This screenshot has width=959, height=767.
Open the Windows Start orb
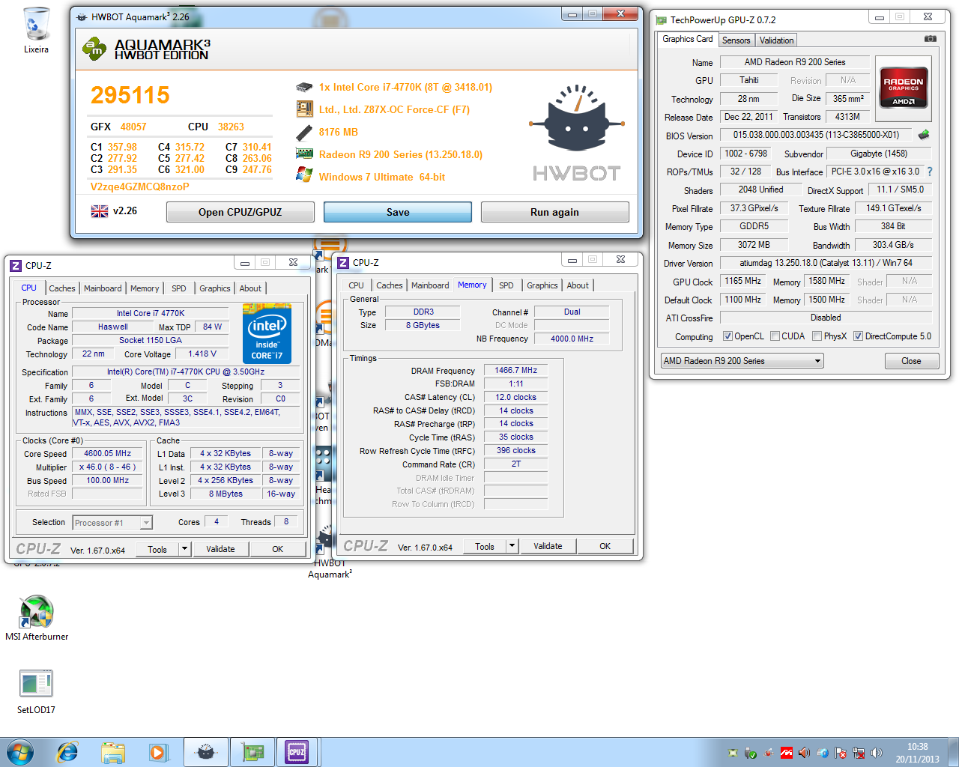pyautogui.click(x=19, y=752)
